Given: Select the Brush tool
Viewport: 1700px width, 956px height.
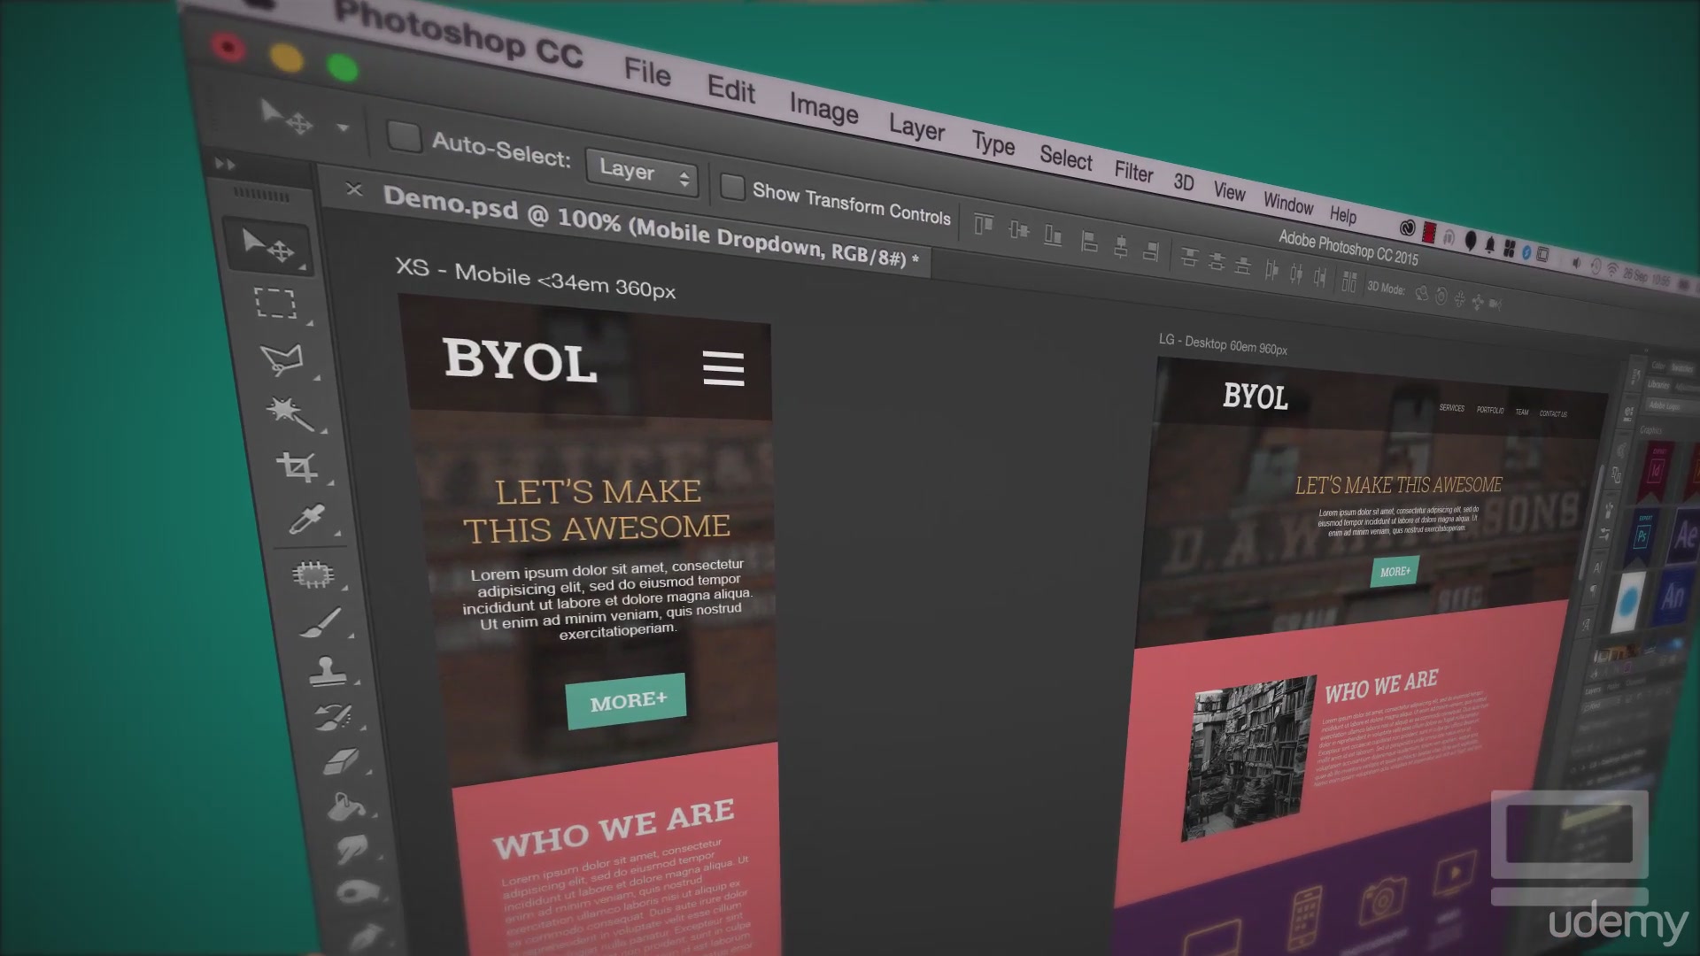Looking at the screenshot, I should pos(321,622).
